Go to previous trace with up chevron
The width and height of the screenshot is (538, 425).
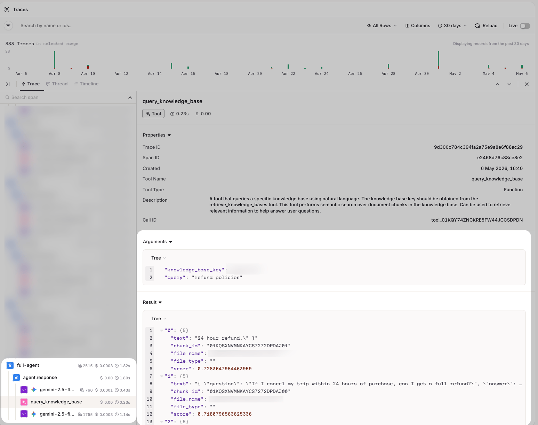point(498,84)
